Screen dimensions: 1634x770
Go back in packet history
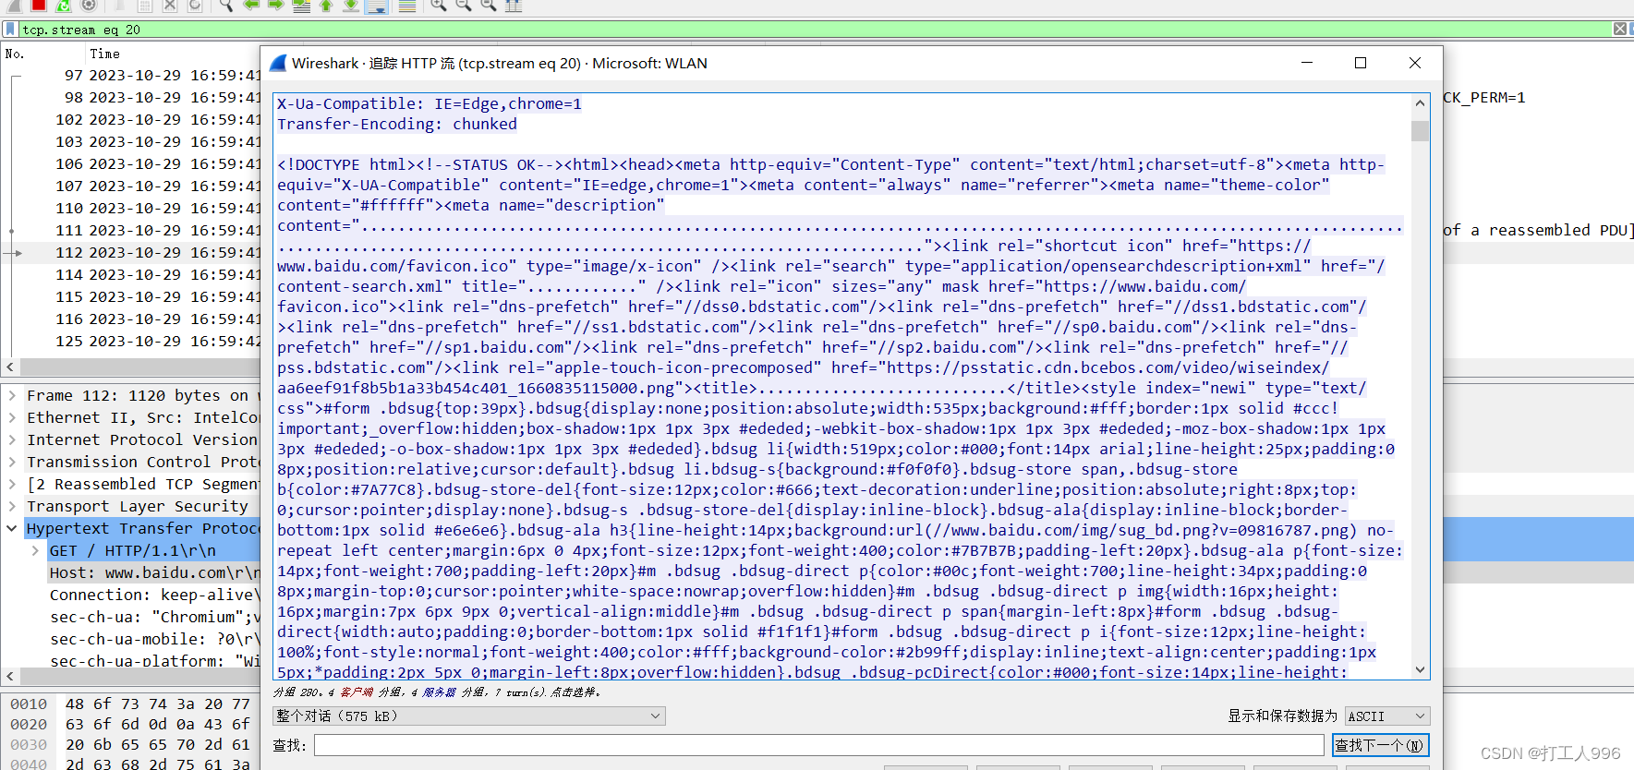pos(251,6)
